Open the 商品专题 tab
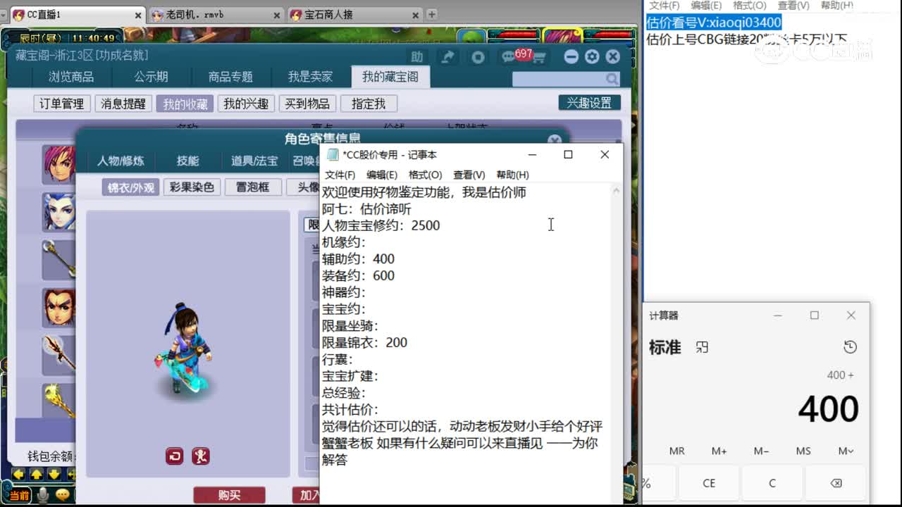 230,77
